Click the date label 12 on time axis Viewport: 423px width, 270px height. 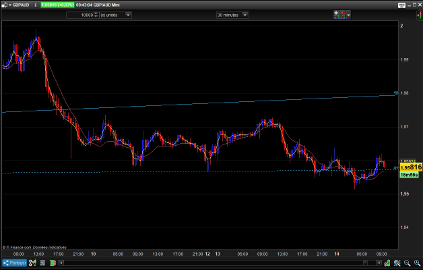(x=207, y=254)
